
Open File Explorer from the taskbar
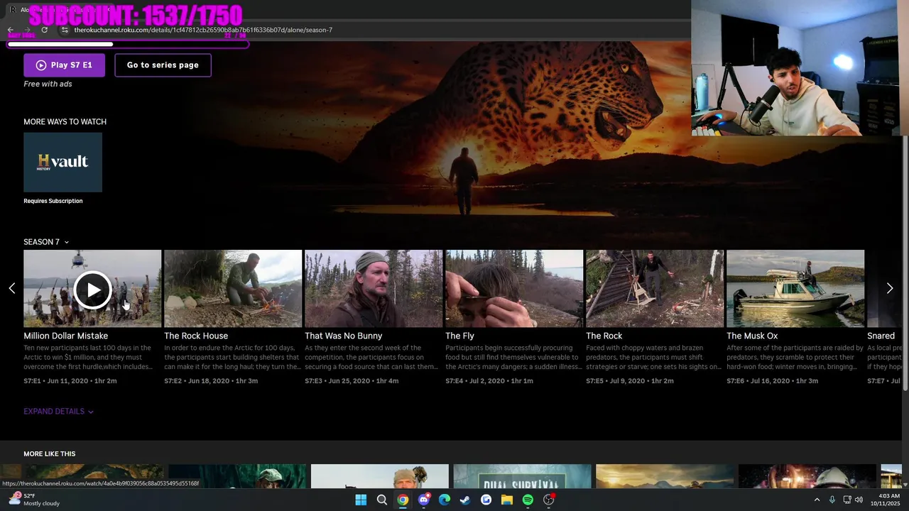pyautogui.click(x=507, y=500)
